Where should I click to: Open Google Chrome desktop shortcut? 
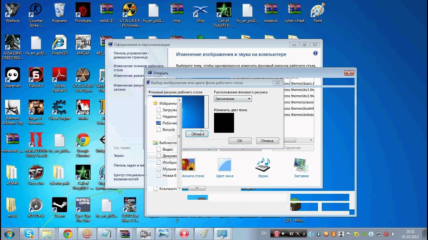click(83, 145)
